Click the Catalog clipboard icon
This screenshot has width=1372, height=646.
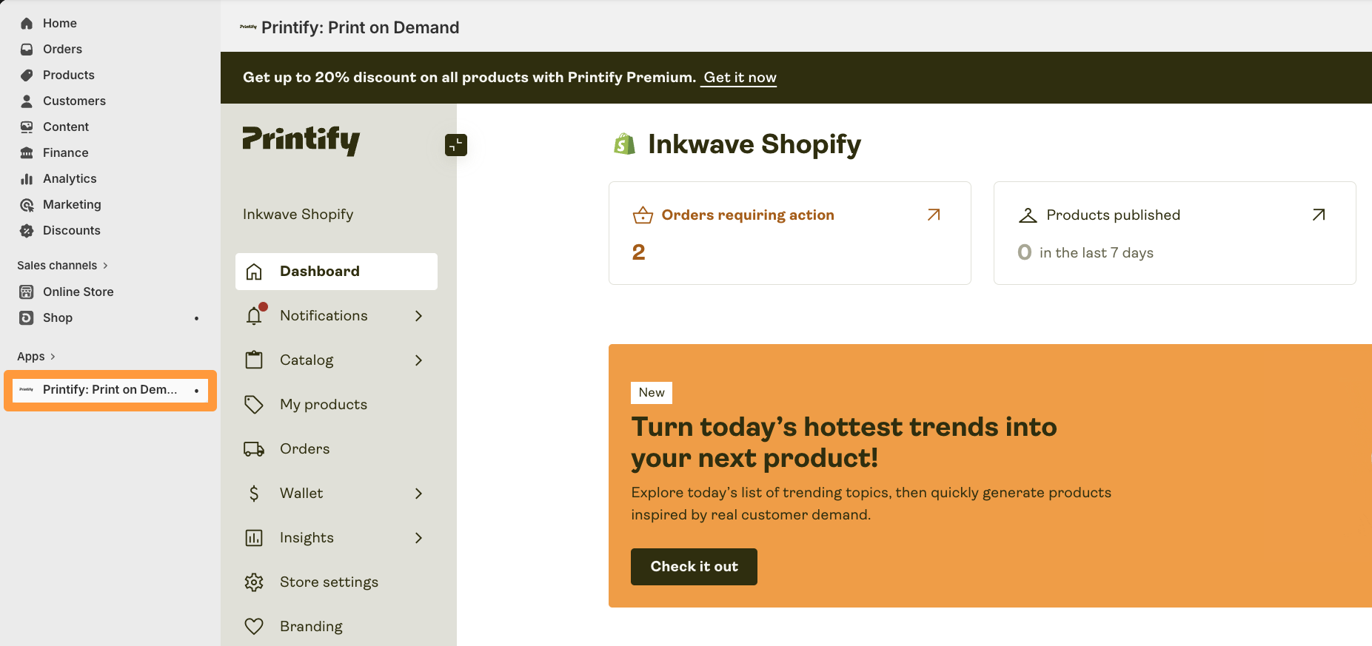254,360
